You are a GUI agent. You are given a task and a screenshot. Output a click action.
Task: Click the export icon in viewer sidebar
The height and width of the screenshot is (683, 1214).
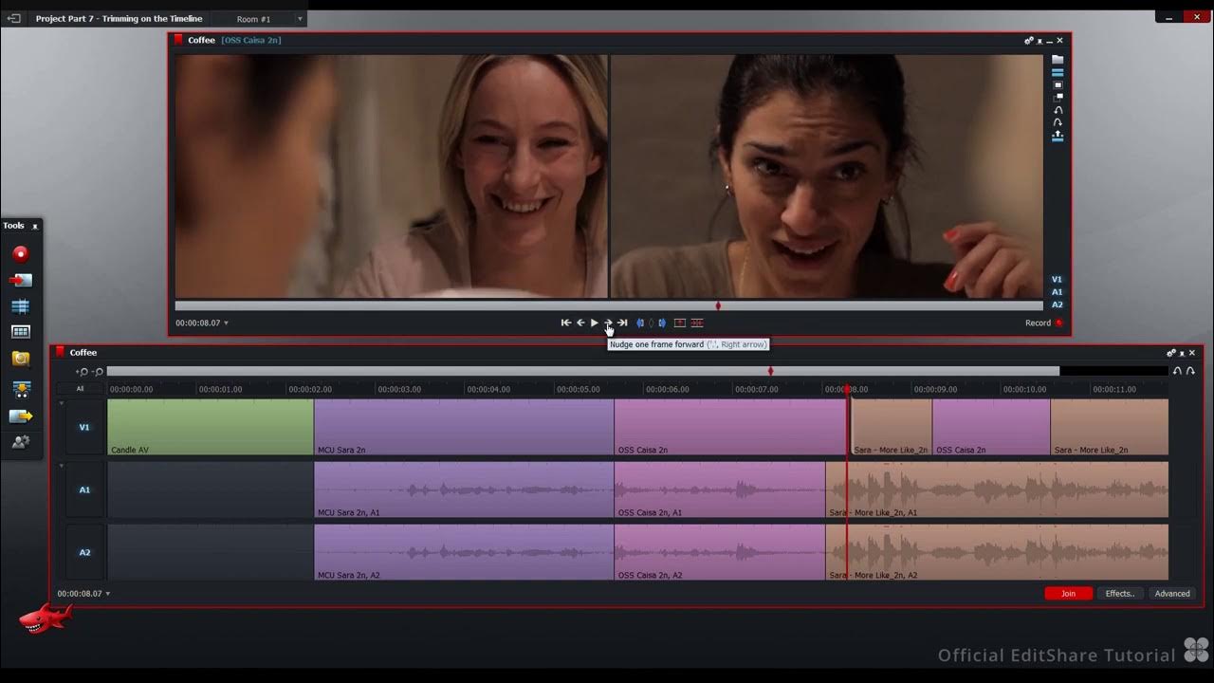click(1058, 137)
